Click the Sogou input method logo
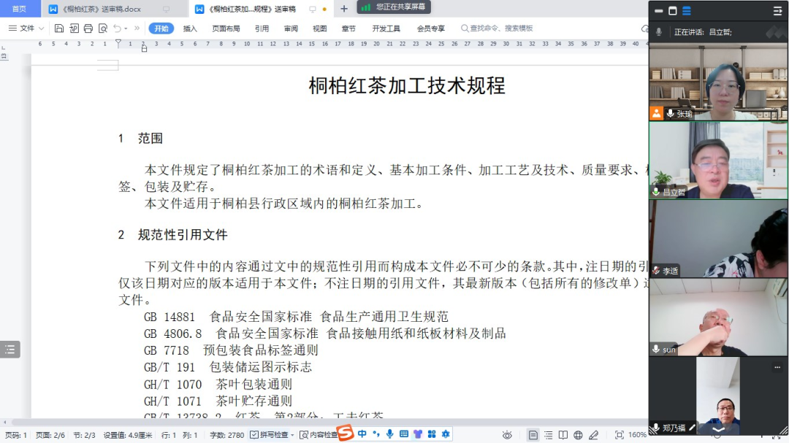 (345, 434)
